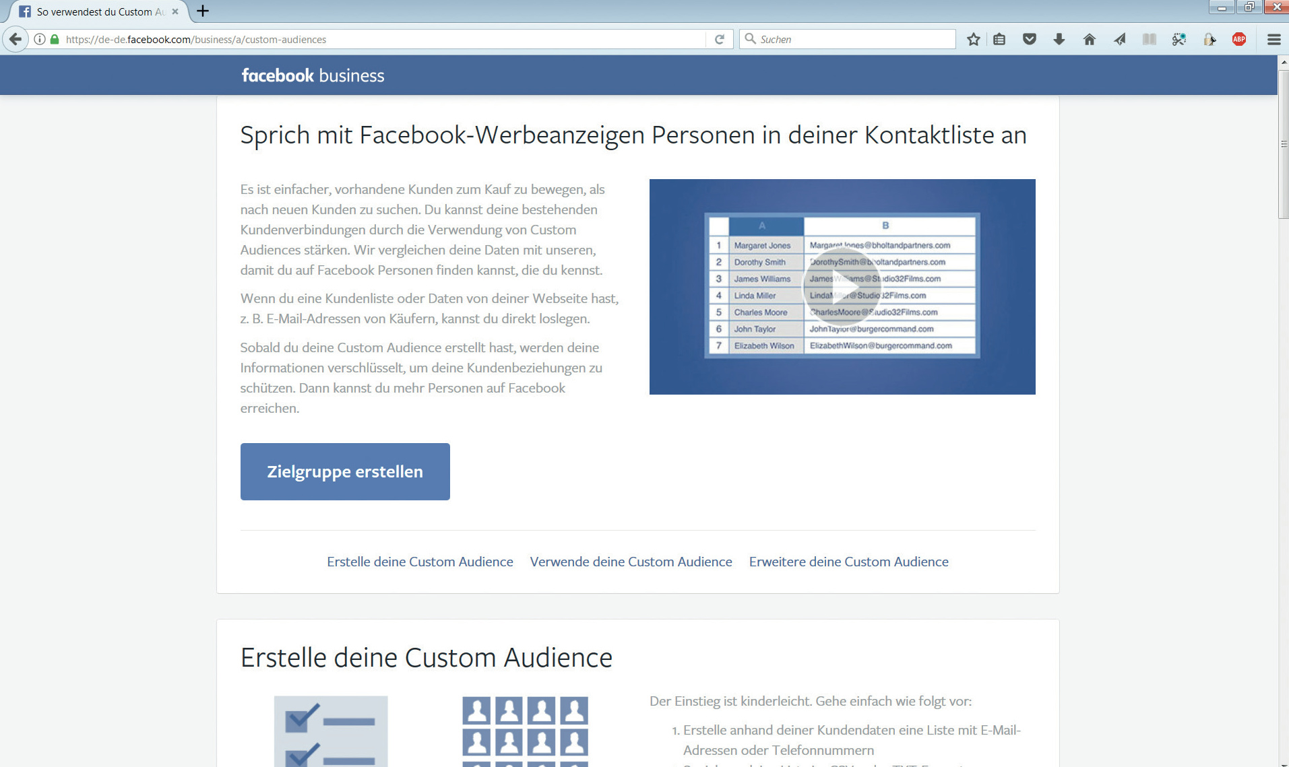Play the contact list video
This screenshot has height=767, width=1289.
842,287
